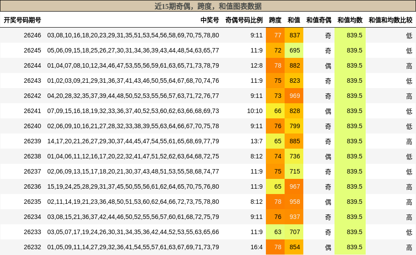This screenshot has height=255, width=416.
Task: Click the 和值 cell 799
Action: 294,126
